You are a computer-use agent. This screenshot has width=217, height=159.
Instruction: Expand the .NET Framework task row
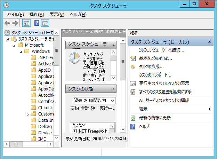(x=74, y=131)
